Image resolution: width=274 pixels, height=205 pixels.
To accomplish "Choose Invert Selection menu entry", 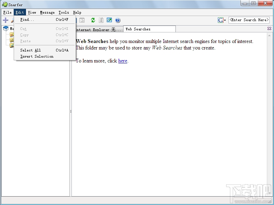I will point(45,56).
